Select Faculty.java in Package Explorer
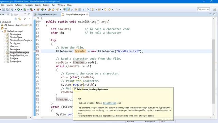The height and width of the screenshot is (123, 218). pyautogui.click(x=15, y=43)
